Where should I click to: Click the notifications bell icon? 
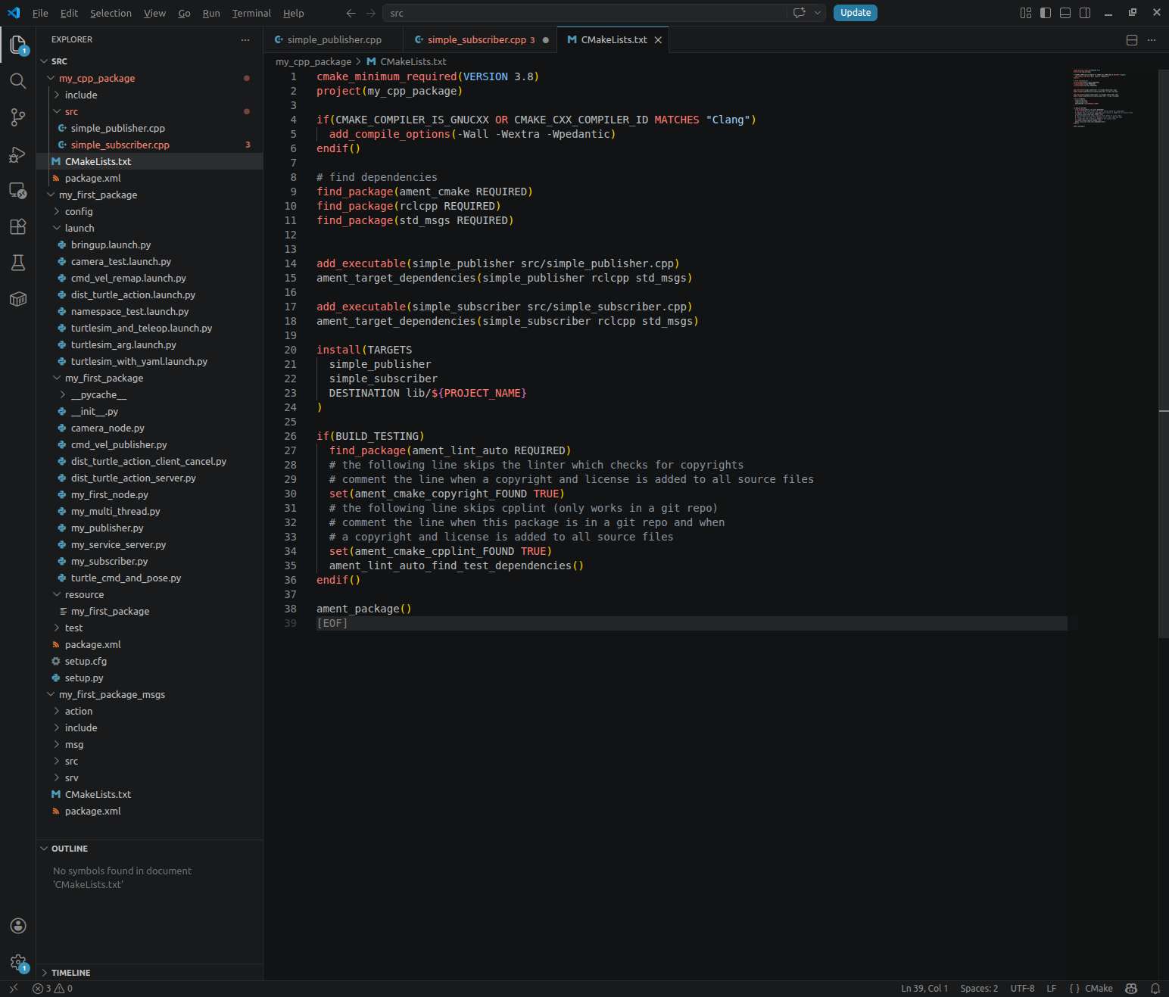tap(1155, 988)
